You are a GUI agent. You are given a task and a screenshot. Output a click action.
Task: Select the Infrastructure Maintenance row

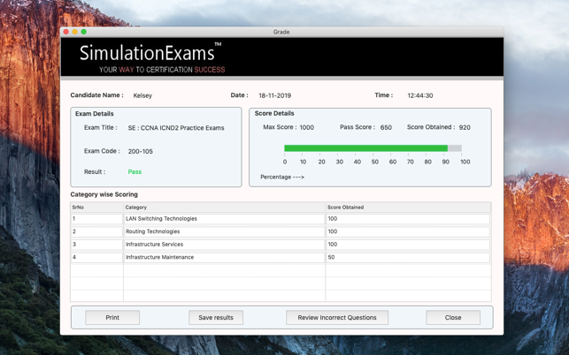point(281,257)
